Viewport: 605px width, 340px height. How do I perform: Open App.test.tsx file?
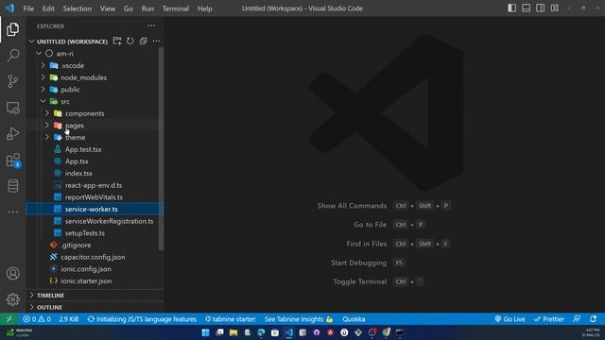(83, 149)
